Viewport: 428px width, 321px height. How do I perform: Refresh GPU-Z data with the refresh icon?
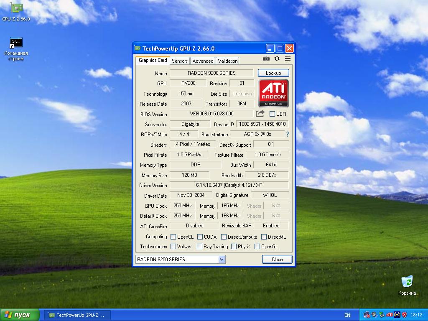pos(277,59)
